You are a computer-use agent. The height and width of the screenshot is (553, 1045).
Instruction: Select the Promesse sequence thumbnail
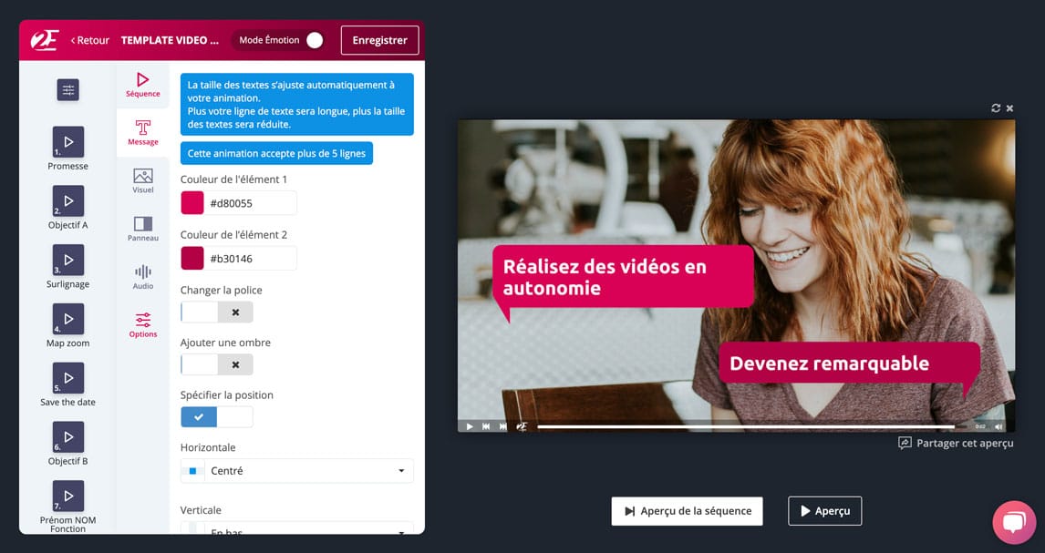(68, 142)
